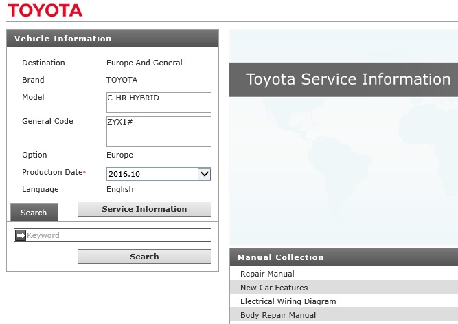The image size is (458, 324).
Task: Click the General Code label
Action: (x=47, y=121)
